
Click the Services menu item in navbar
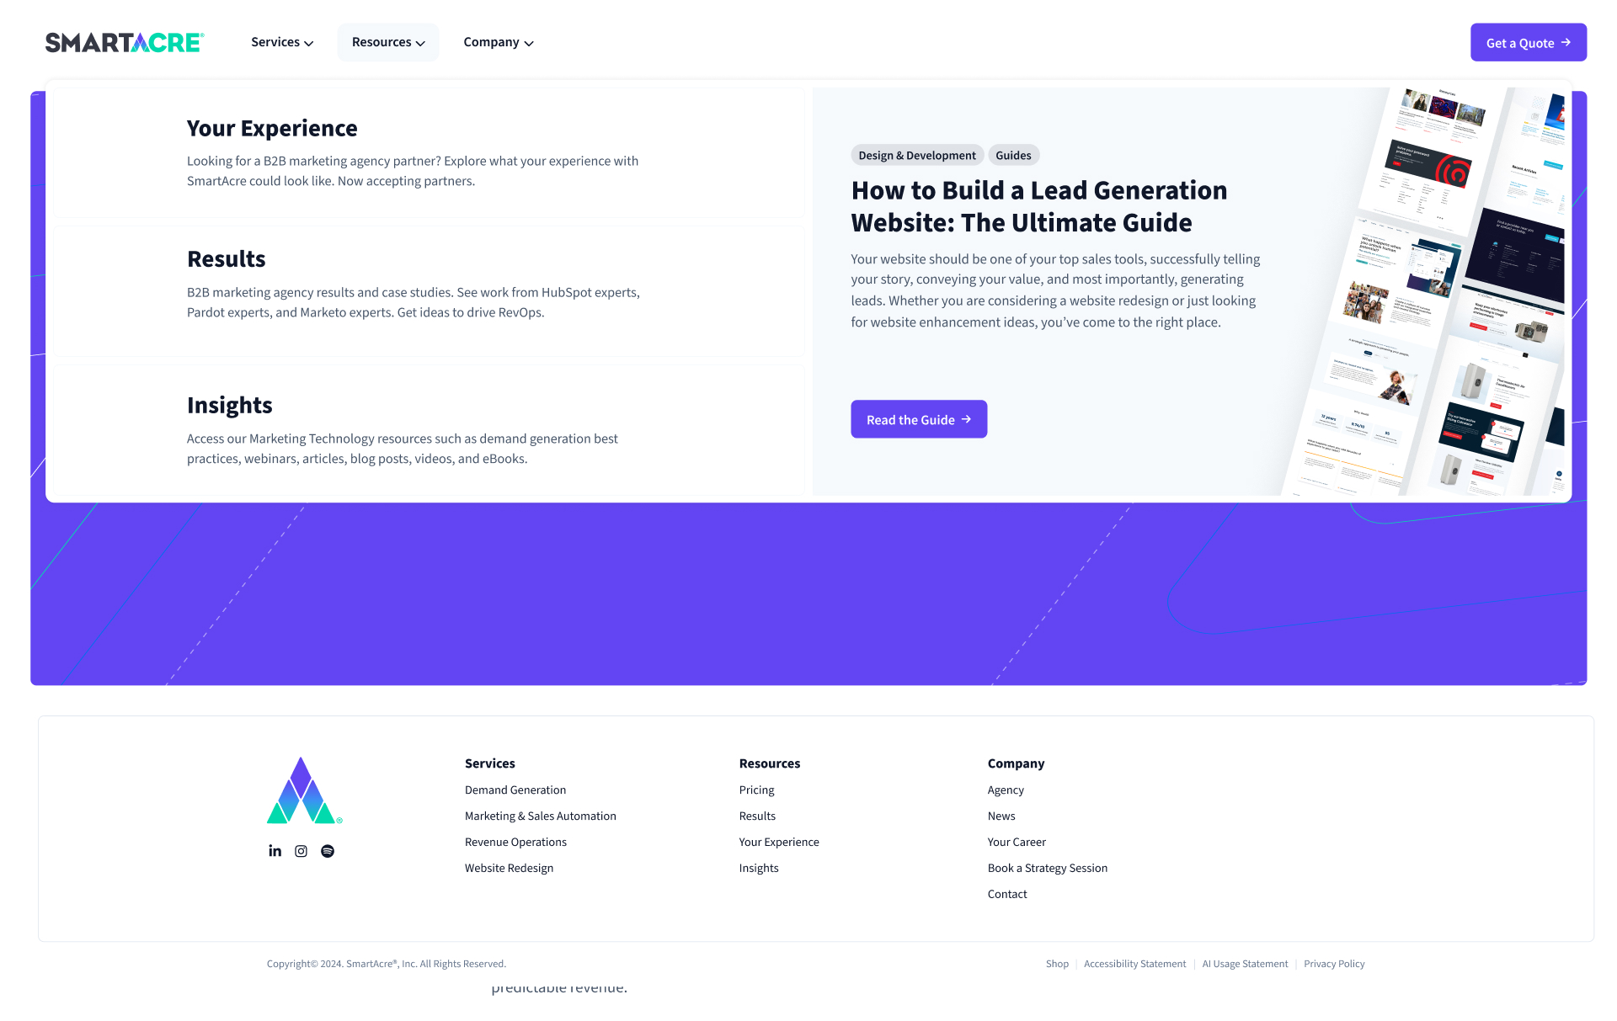282,42
